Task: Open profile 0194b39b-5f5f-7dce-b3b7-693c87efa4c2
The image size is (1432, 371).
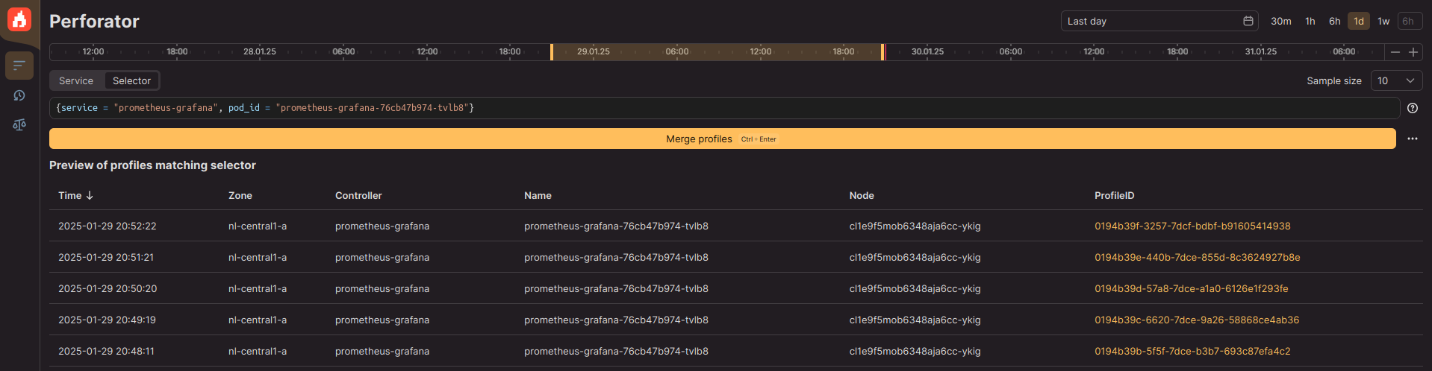Action: coord(1192,351)
